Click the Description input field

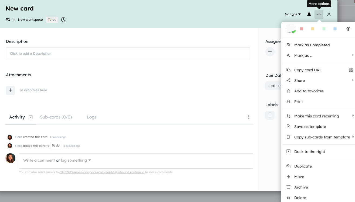click(128, 54)
